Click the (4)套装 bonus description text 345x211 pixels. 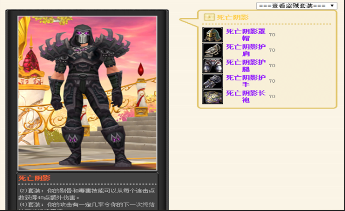click(87, 206)
